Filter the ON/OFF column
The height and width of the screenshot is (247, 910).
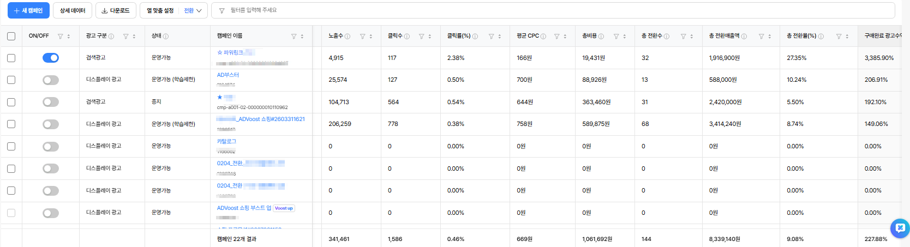coord(60,37)
